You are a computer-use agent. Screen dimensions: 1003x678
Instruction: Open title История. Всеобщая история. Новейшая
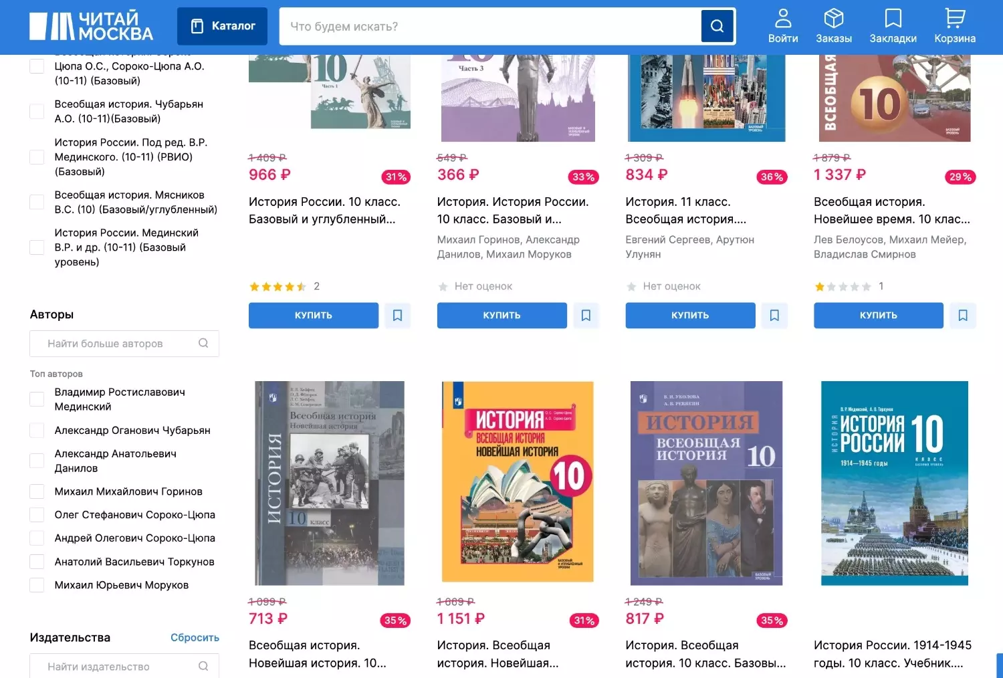pyautogui.click(x=497, y=655)
